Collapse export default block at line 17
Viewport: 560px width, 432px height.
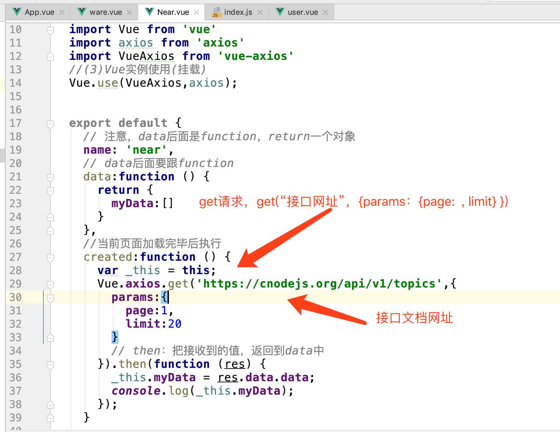click(50, 124)
